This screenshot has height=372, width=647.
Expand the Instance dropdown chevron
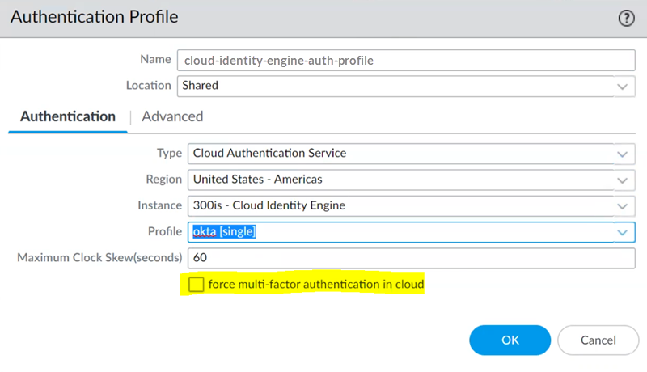click(621, 205)
